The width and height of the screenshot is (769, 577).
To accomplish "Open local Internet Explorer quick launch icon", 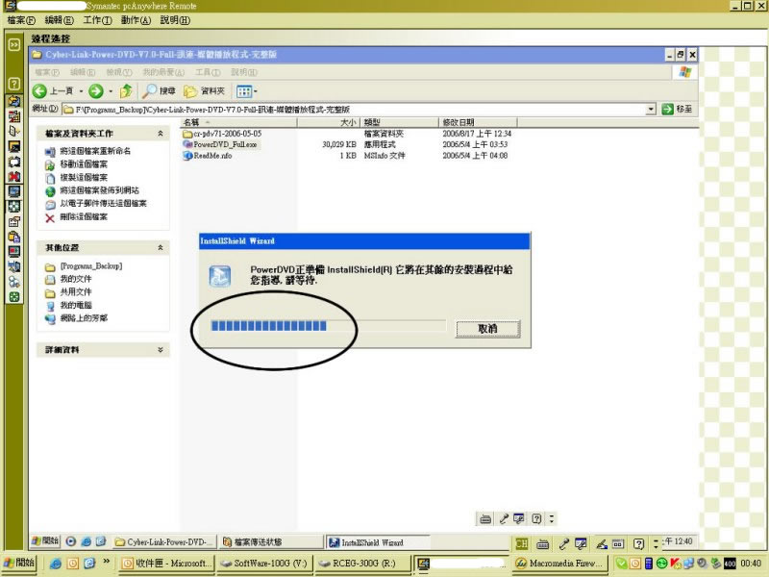I will coord(55,564).
